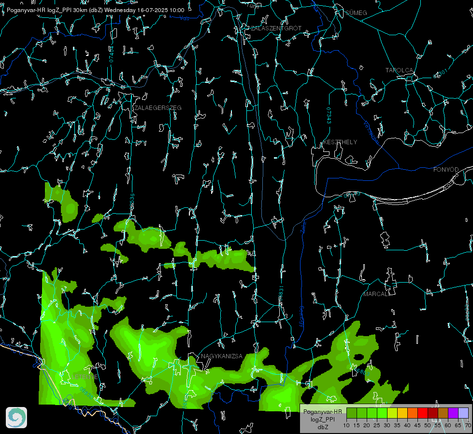The image size is (473, 434).
Task: Click the ZALASZENTGRÓT city label
Action: coord(276,28)
